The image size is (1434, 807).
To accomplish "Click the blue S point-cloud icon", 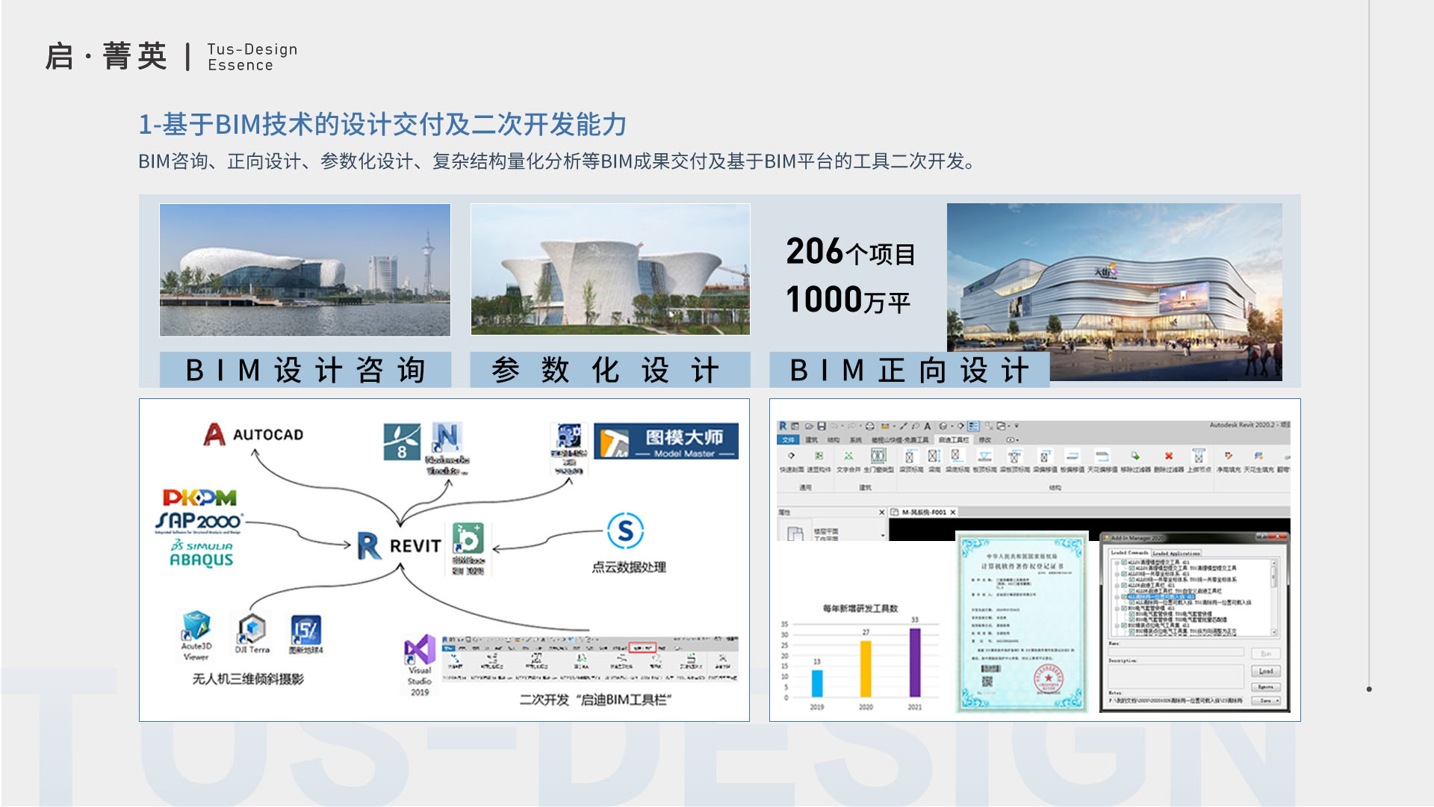I will coord(626,531).
